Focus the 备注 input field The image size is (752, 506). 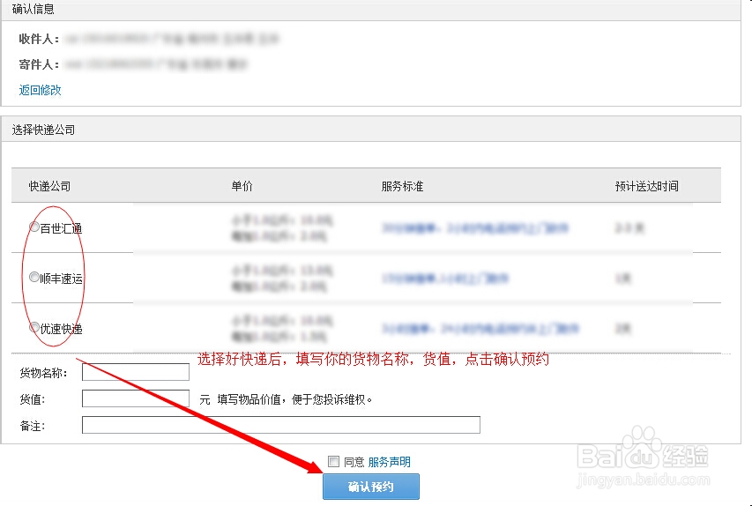[x=281, y=425]
